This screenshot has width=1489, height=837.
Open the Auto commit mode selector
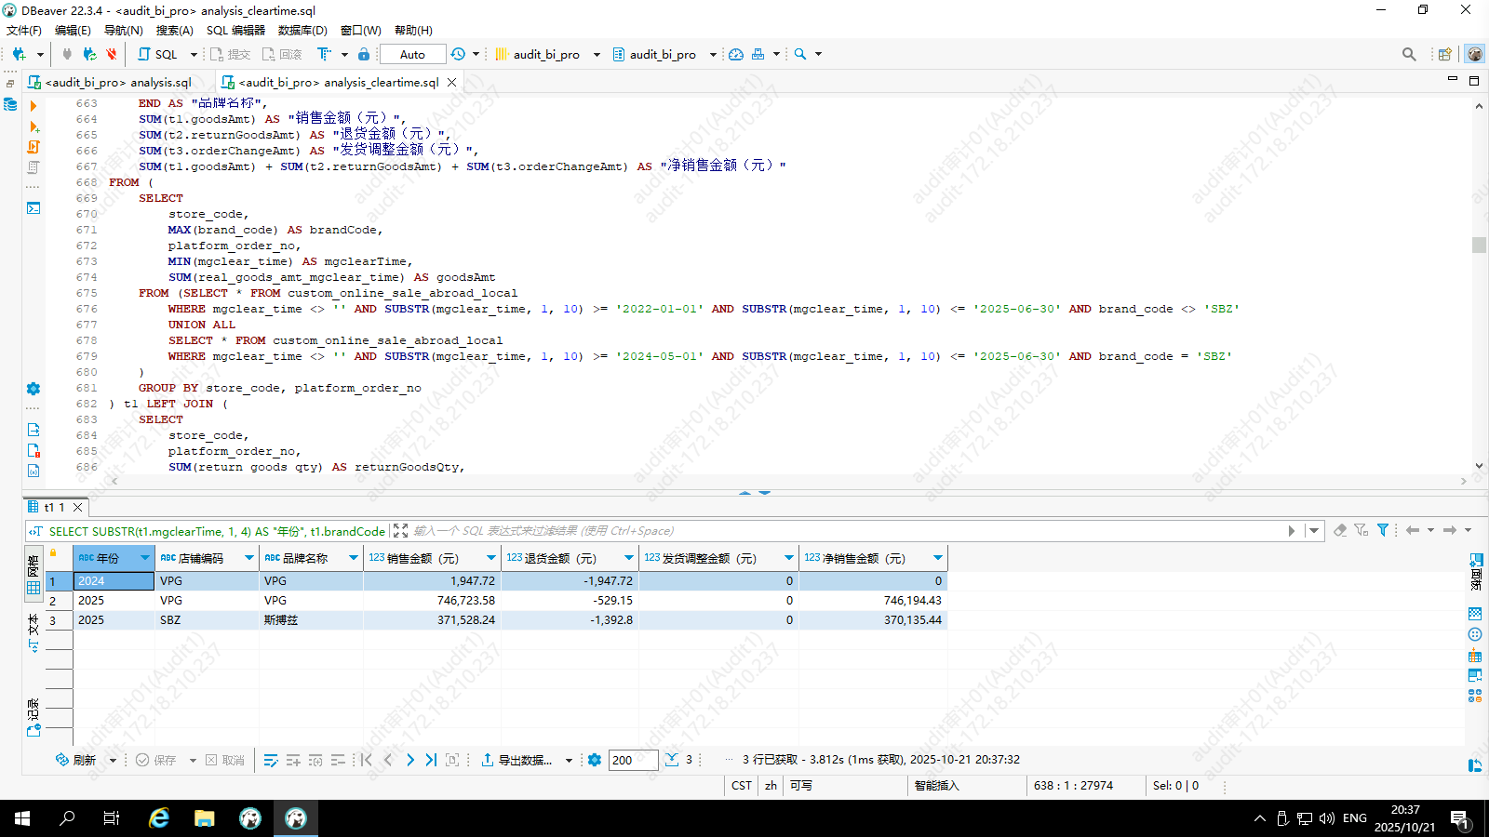point(412,54)
